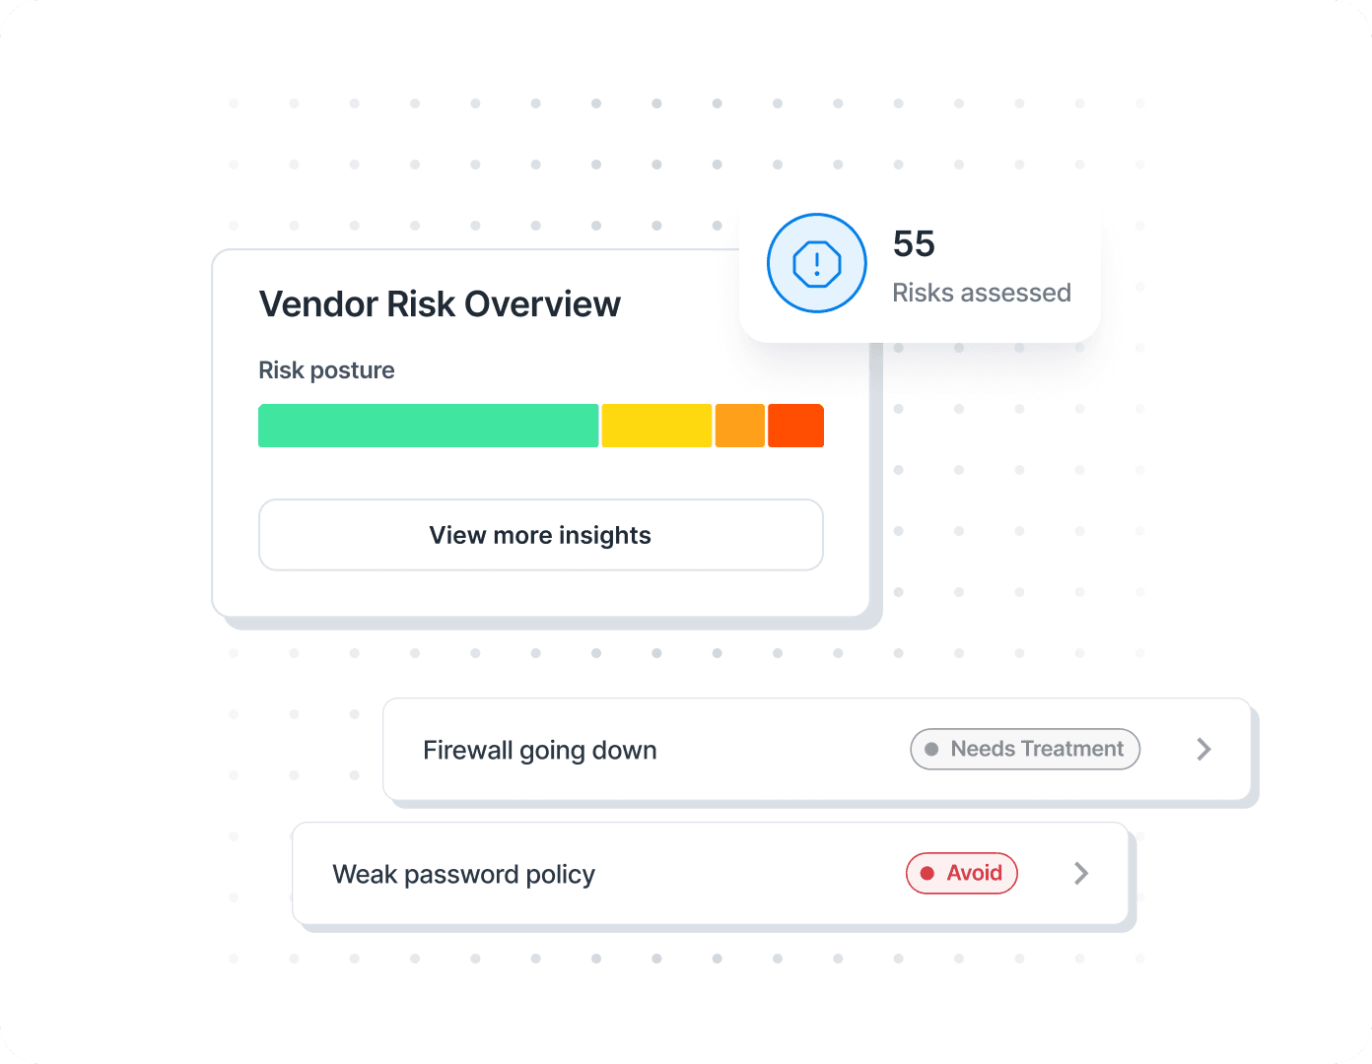
Task: Click the red dot in Avoid badge
Action: pyautogui.click(x=926, y=874)
